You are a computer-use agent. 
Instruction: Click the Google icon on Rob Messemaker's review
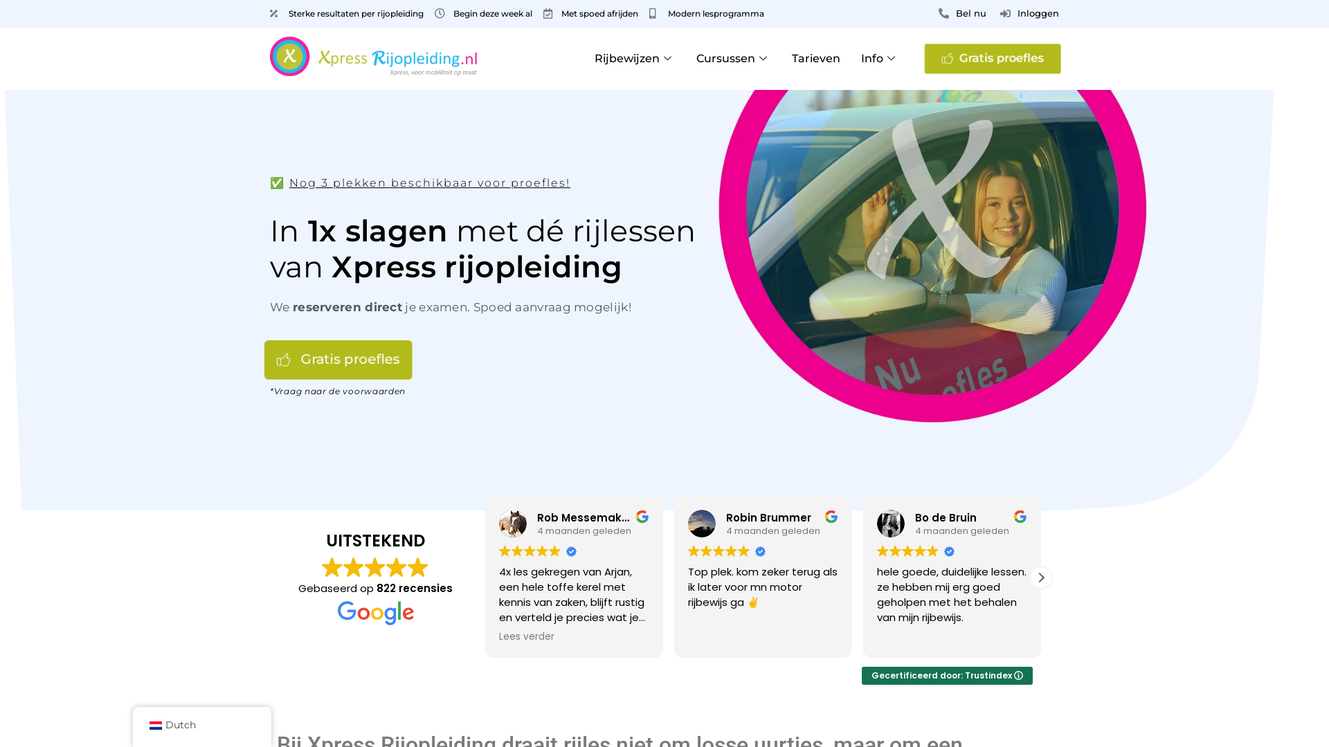(642, 517)
